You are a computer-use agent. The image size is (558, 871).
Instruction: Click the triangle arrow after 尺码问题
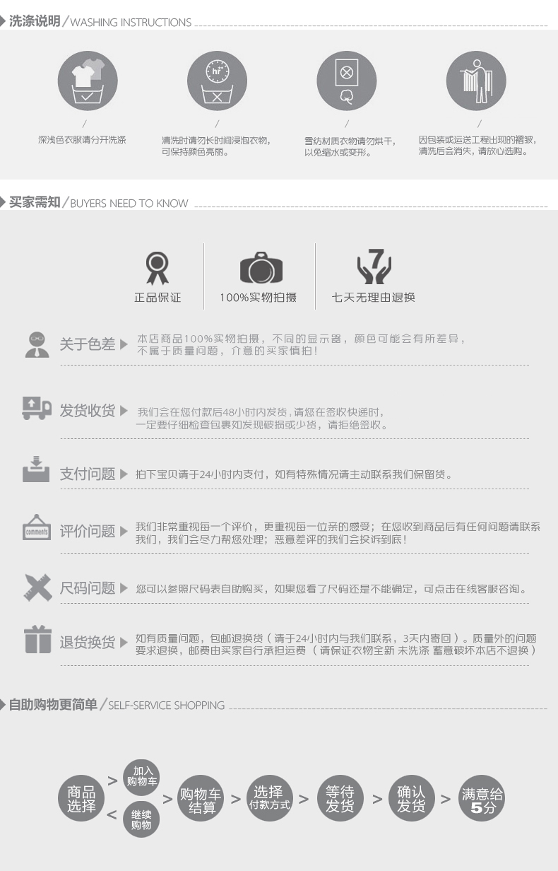[124, 588]
